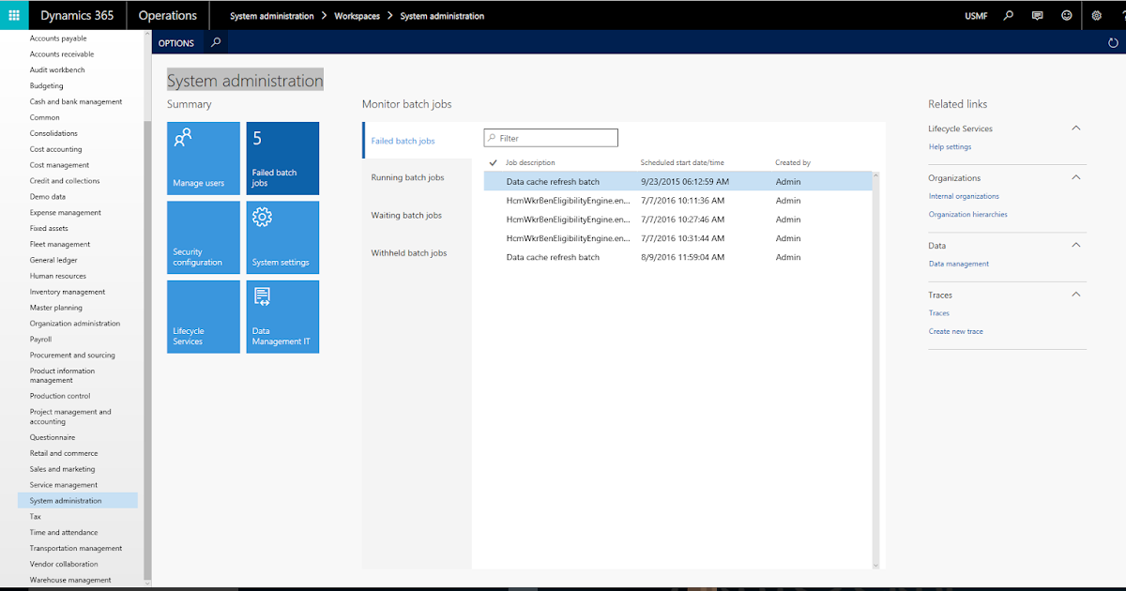Open the Lifecycle Services tile
The width and height of the screenshot is (1126, 591).
[x=203, y=316]
